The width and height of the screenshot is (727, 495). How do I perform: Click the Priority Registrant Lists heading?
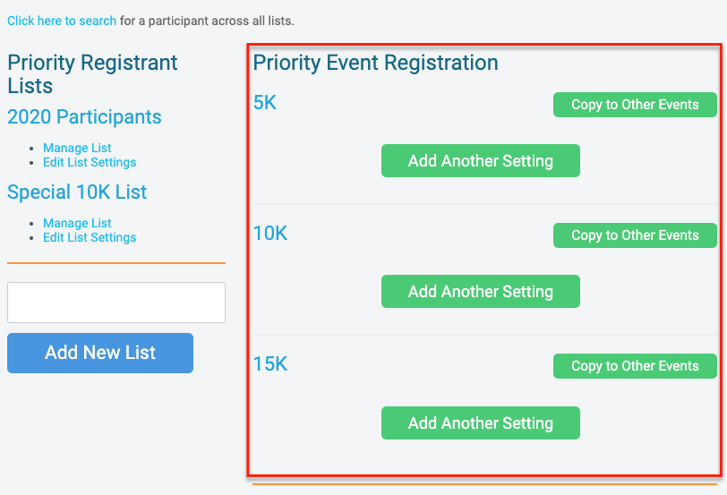[92, 74]
